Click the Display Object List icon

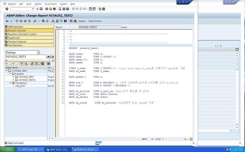(53, 21)
